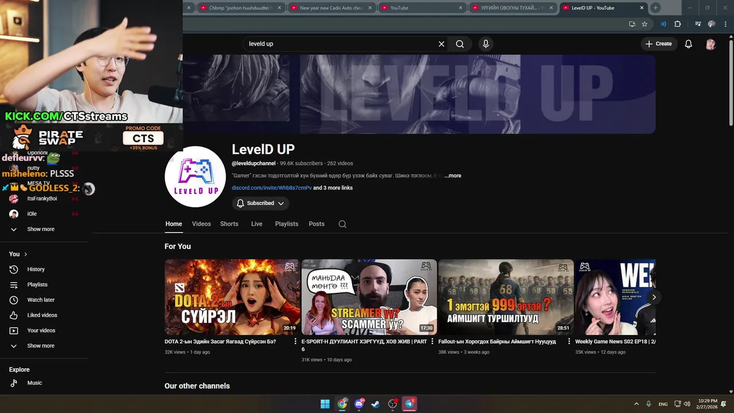The image size is (734, 413).
Task: Click the ENG language indicator in the tray
Action: (663, 404)
